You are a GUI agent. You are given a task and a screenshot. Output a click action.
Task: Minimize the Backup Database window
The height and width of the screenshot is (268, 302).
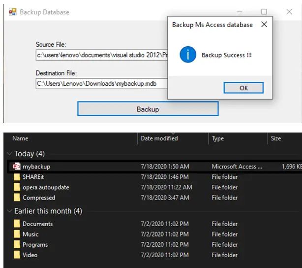coord(240,12)
